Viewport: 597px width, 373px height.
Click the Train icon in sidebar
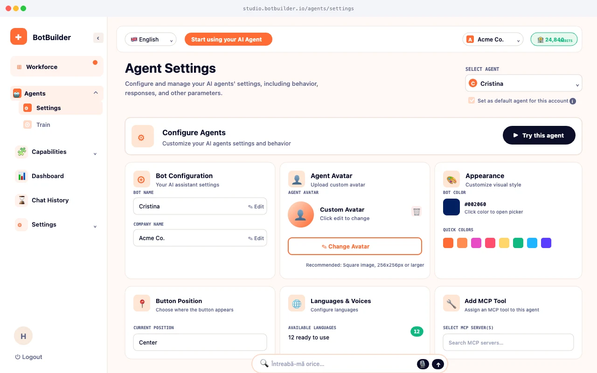(27, 124)
